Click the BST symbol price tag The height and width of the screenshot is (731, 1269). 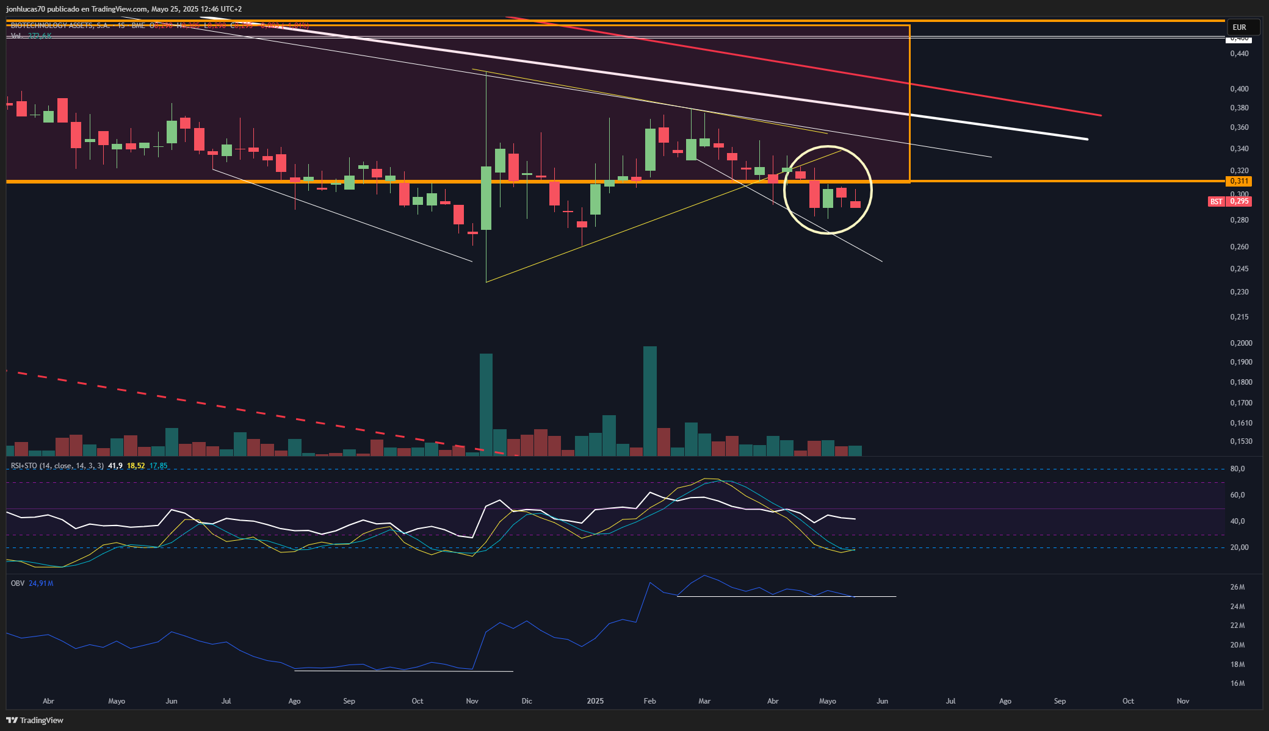[1216, 201]
